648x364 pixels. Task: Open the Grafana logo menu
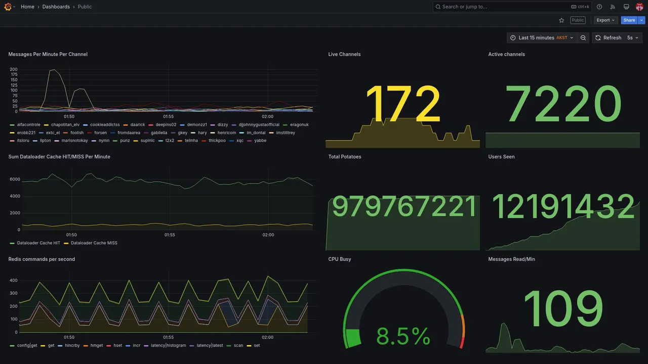pos(8,7)
